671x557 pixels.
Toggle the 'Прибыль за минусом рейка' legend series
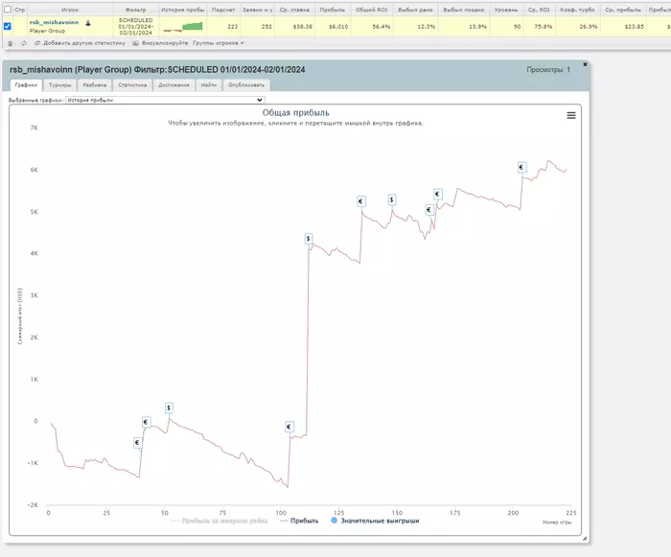220,521
